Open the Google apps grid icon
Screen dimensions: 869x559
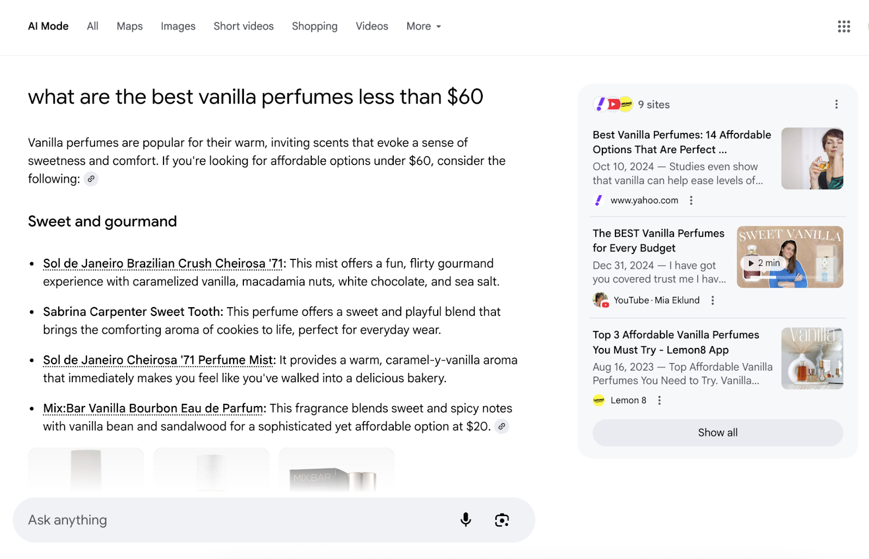843,26
